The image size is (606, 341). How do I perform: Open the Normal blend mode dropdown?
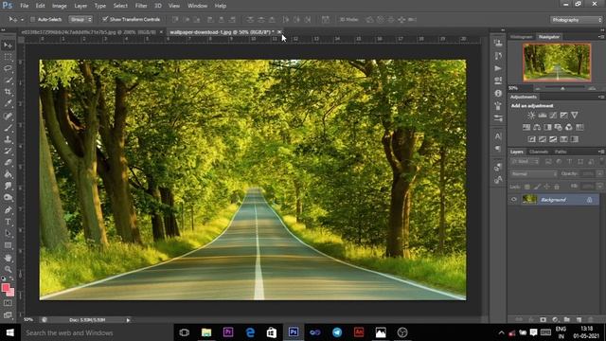tap(534, 174)
